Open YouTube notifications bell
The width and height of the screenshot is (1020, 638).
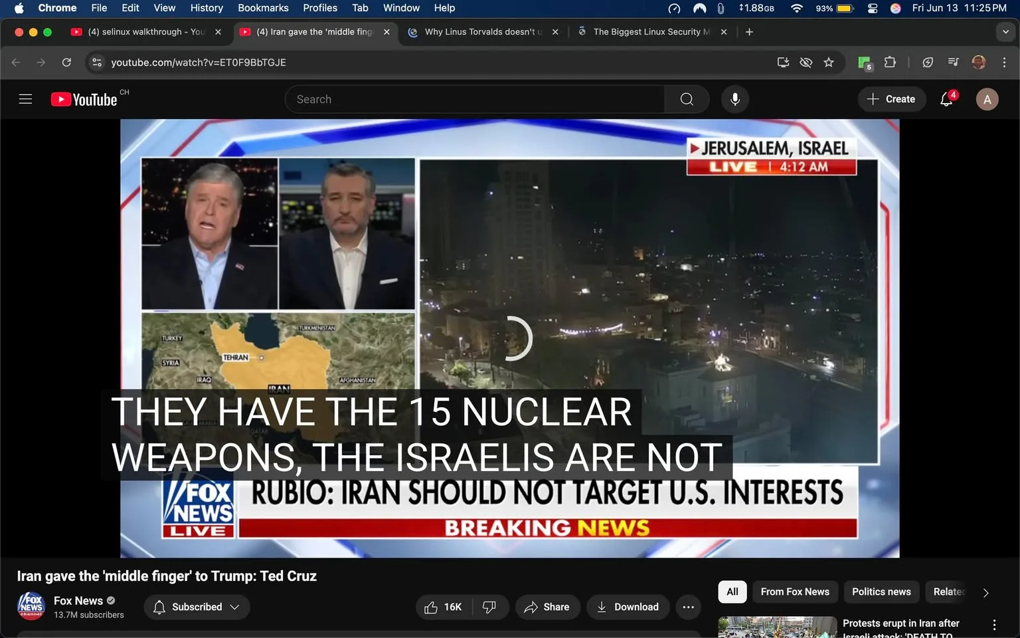pyautogui.click(x=946, y=99)
